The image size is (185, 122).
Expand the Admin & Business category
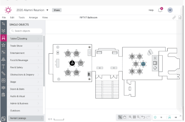(25, 103)
